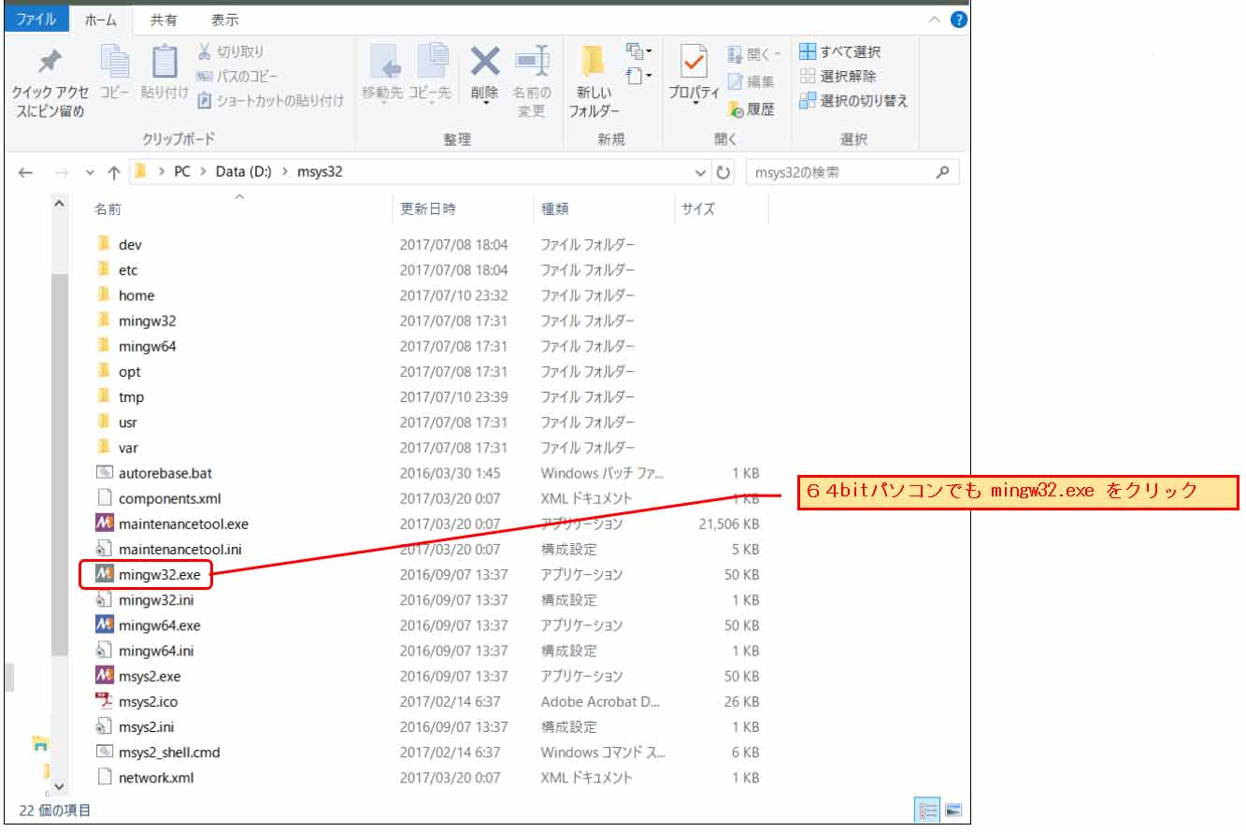1246x832 pixels.
Task: Click the Rename (名前の変更) icon
Action: [532, 64]
